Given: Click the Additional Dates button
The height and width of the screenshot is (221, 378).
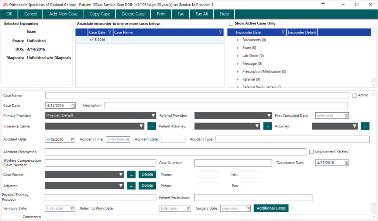Looking at the screenshot, I should [271, 208].
